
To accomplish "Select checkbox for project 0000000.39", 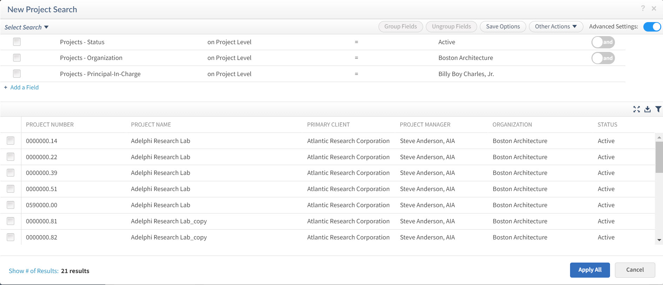I will (11, 173).
